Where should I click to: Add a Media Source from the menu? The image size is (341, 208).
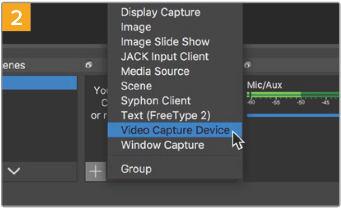[155, 71]
